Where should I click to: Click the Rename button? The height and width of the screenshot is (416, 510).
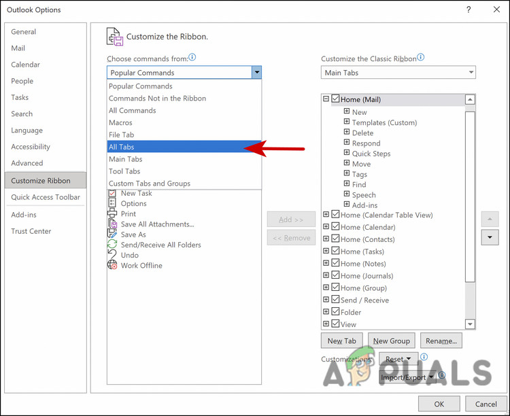pyautogui.click(x=441, y=341)
